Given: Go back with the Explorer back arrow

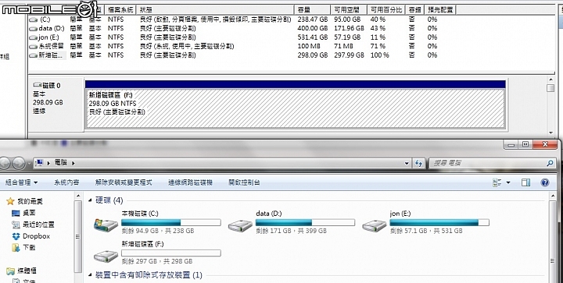Looking at the screenshot, I should pyautogui.click(x=5, y=163).
